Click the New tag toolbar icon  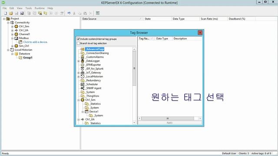[x=45, y=13]
